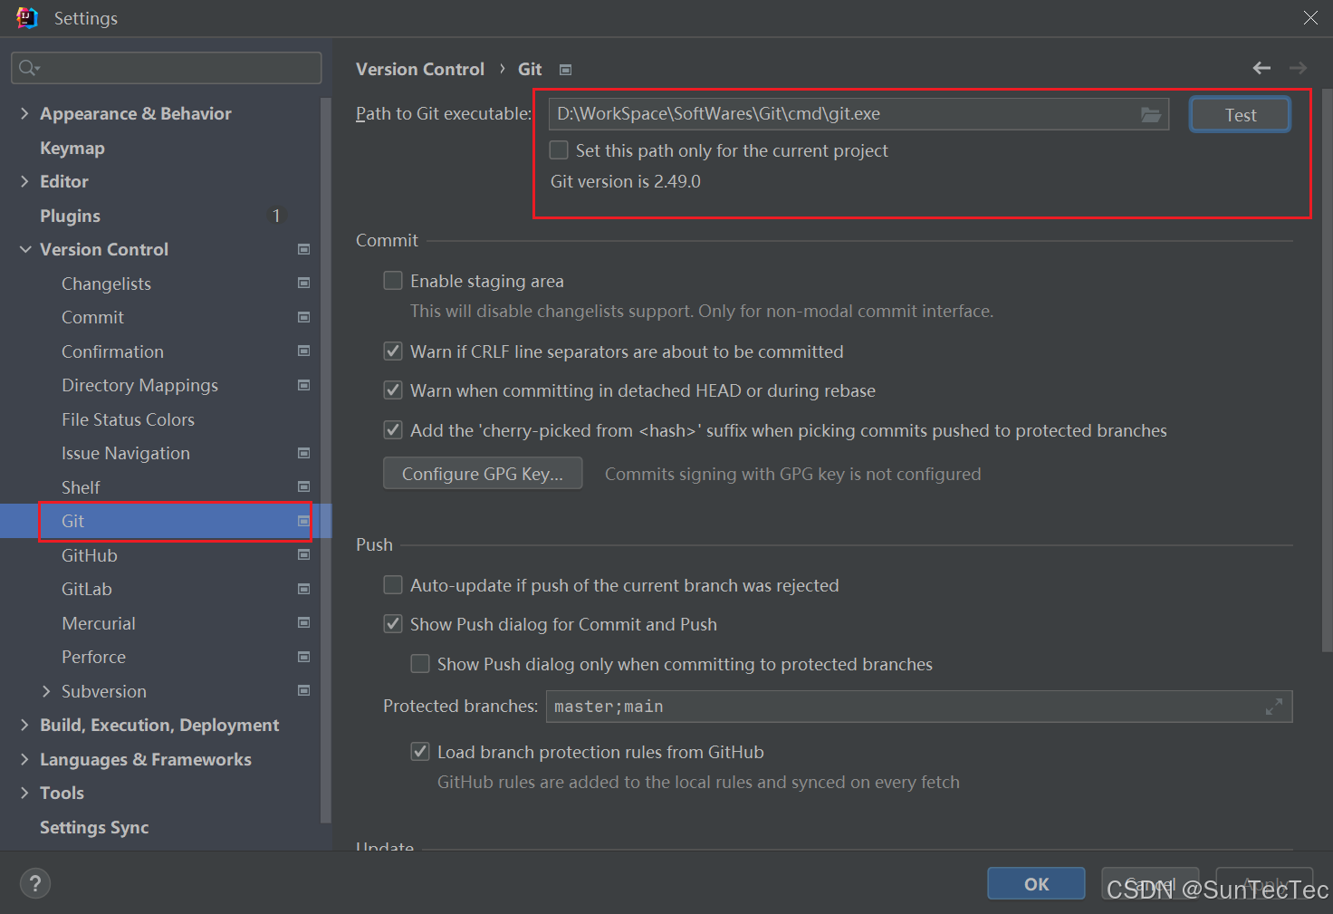Click project icon next to selected Git row

304,521
